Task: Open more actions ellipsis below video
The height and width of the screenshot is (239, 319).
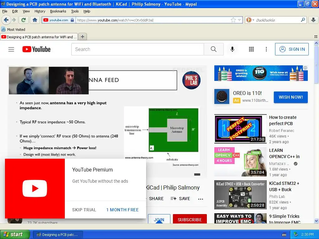Action: pos(201,199)
